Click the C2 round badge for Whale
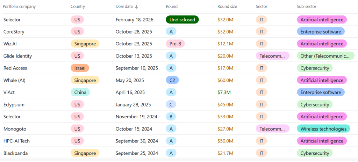 tap(172, 80)
